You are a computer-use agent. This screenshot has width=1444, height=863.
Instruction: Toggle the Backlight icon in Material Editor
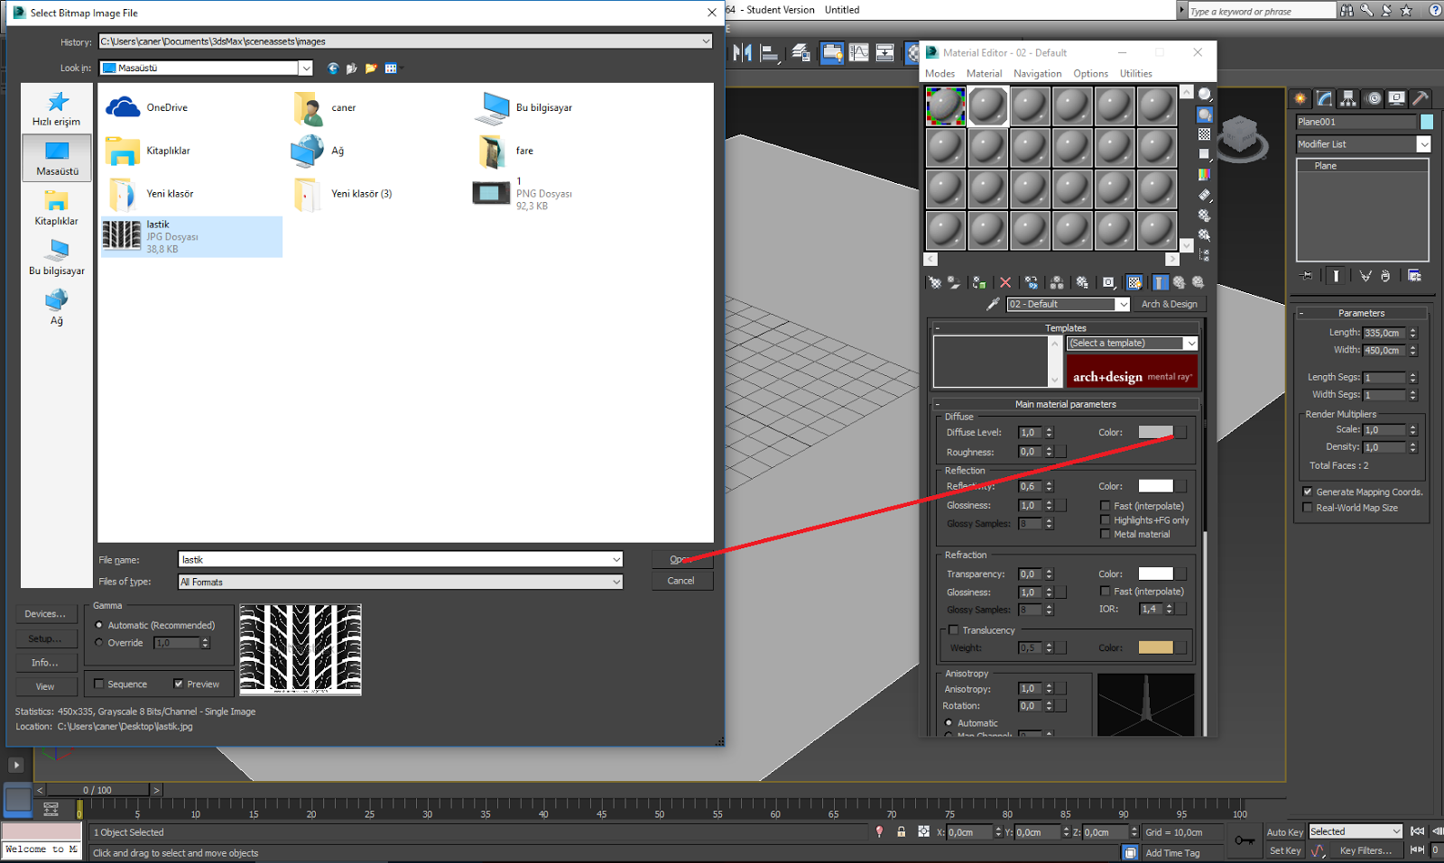1204,115
